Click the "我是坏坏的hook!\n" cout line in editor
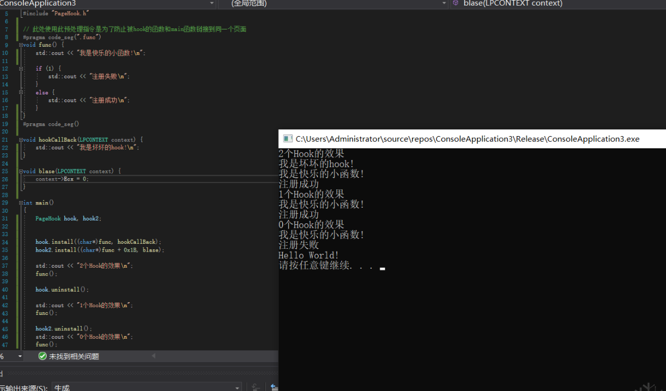 point(88,148)
